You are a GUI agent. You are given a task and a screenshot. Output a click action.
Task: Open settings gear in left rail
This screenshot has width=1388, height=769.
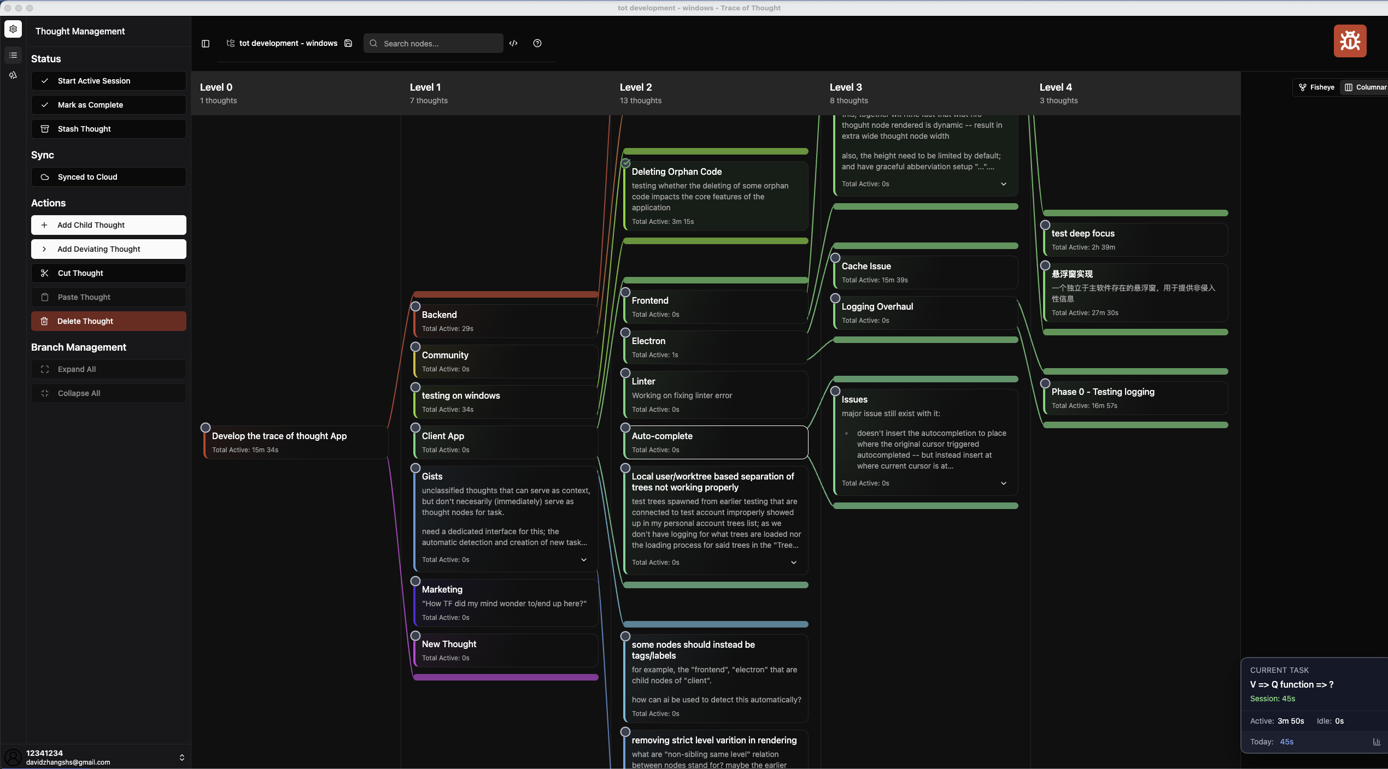tap(13, 29)
